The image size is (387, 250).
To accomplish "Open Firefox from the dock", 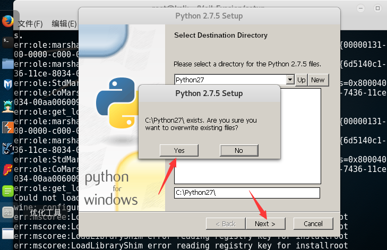I will pyautogui.click(x=8, y=21).
